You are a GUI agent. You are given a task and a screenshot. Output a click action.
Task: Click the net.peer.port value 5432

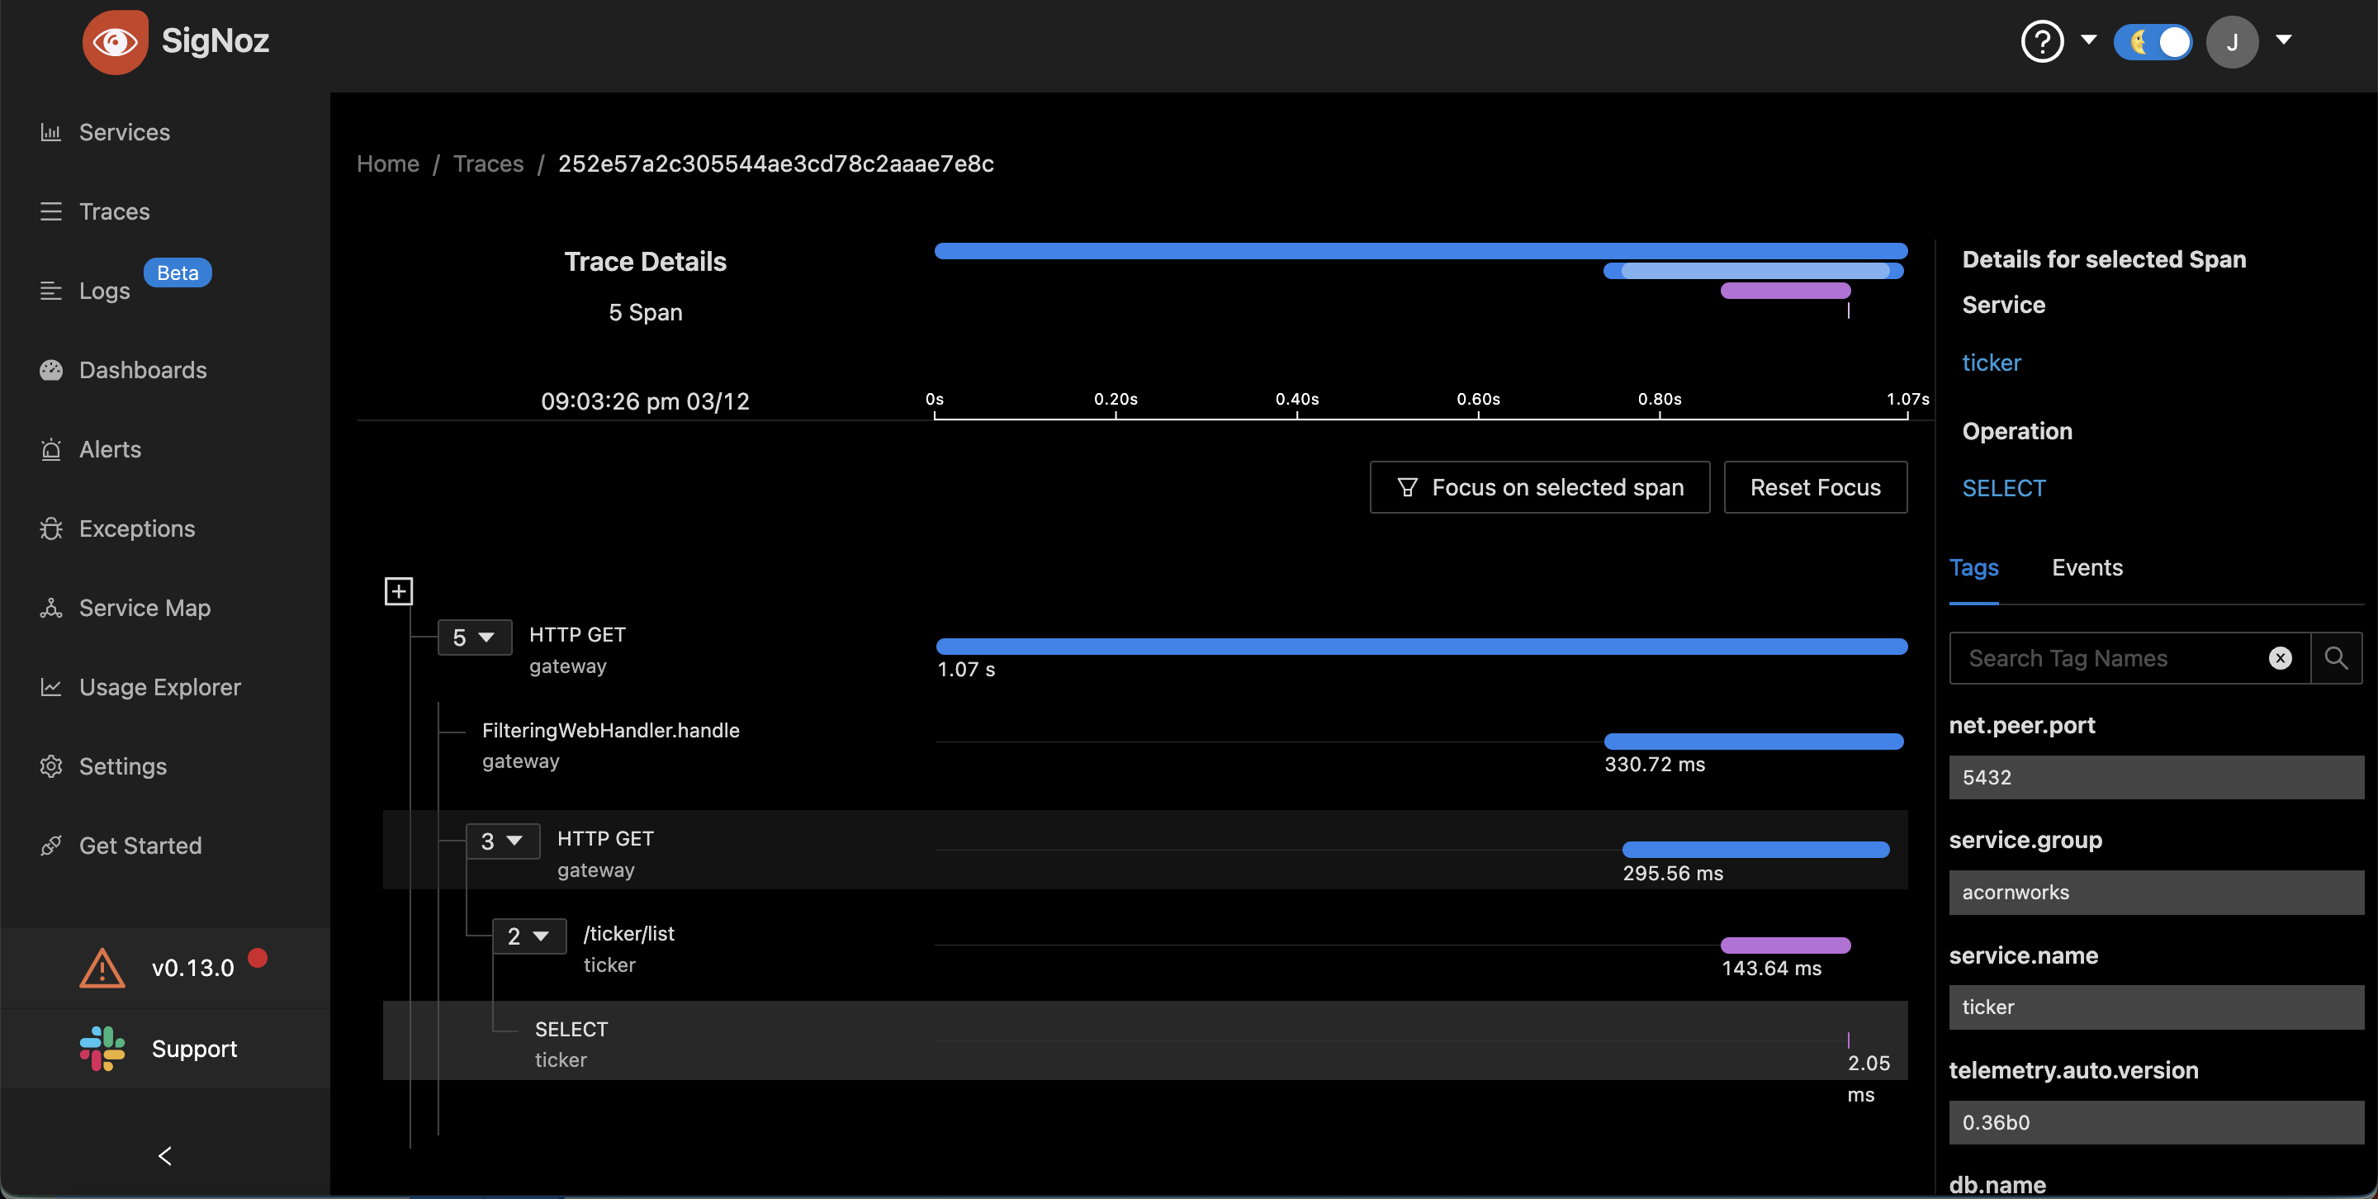click(x=2157, y=777)
